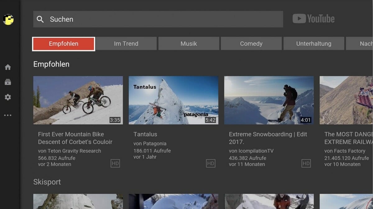Open the Comedy tab

point(251,44)
